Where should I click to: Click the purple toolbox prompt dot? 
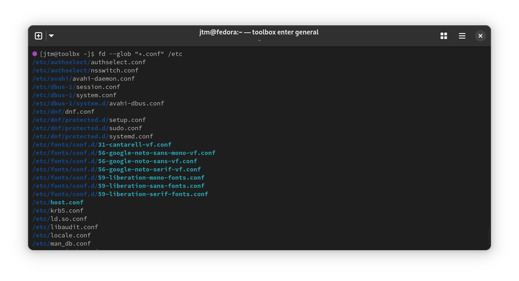click(35, 54)
